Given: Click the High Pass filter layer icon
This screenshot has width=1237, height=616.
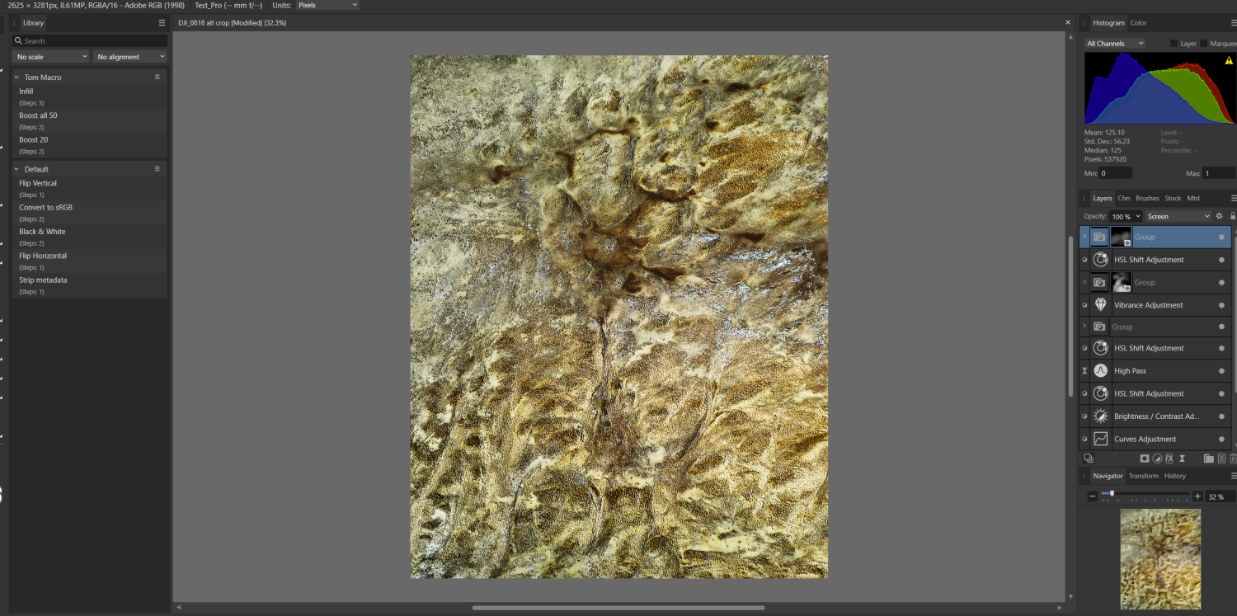Looking at the screenshot, I should [x=1100, y=371].
